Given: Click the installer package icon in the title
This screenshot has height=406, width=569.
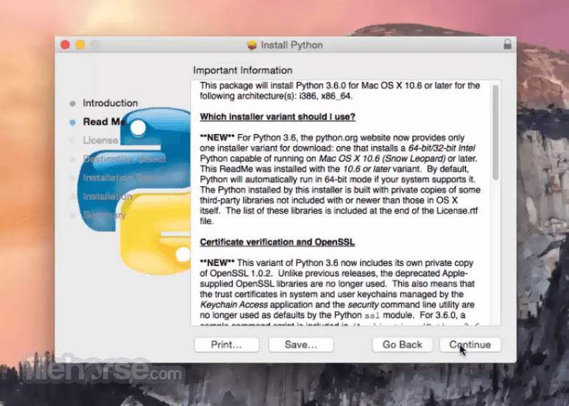Looking at the screenshot, I should click(252, 45).
